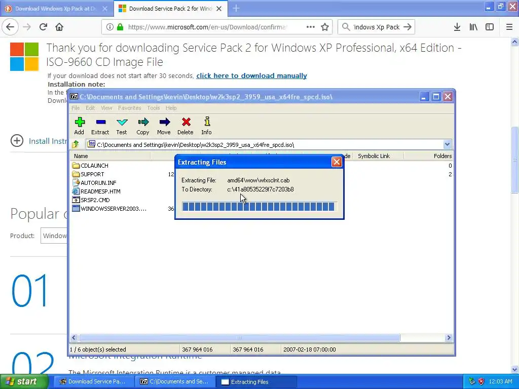Open the Favorites menu in 7-Zip
Viewport: 519px width, 389px height.
(x=129, y=108)
